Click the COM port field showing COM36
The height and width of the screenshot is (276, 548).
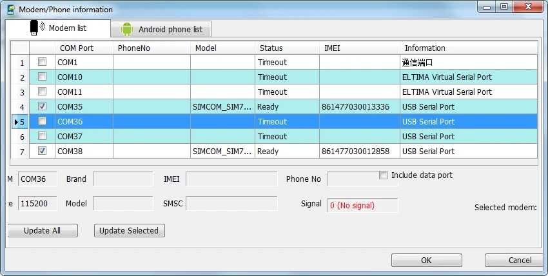[37, 179]
